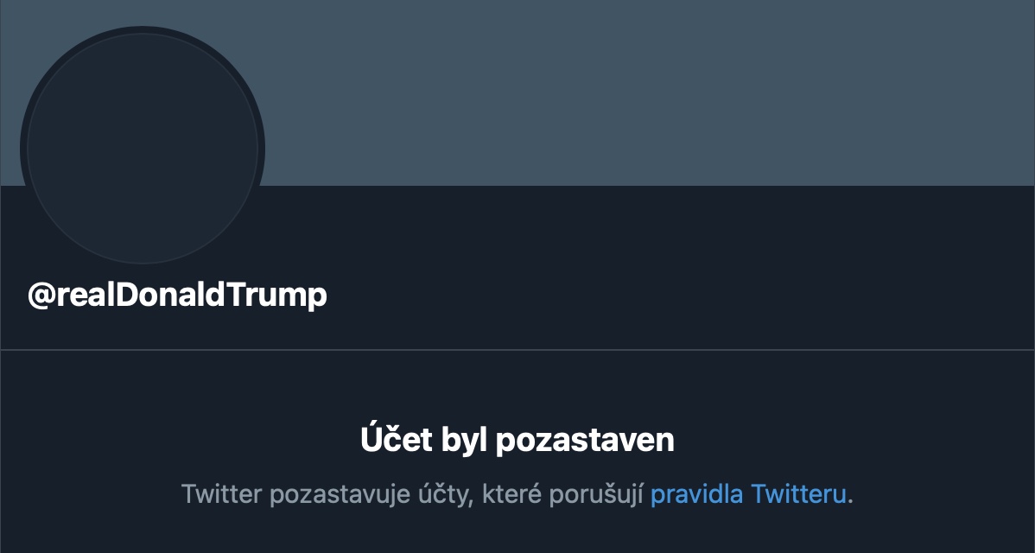The image size is (1035, 553).
Task: Select the suspension explanation sentence
Action: tap(517, 493)
